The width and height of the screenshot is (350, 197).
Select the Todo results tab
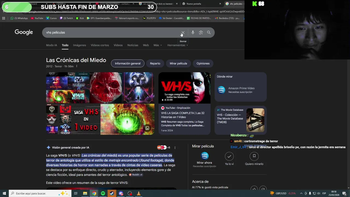(65, 45)
